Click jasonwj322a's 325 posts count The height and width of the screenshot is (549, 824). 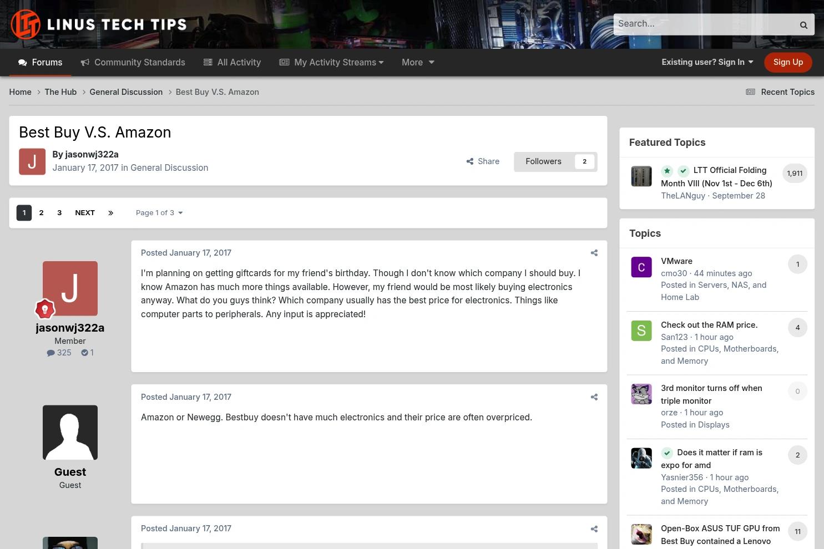click(59, 353)
